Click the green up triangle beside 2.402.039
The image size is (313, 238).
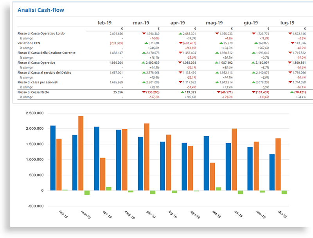tap(143, 63)
